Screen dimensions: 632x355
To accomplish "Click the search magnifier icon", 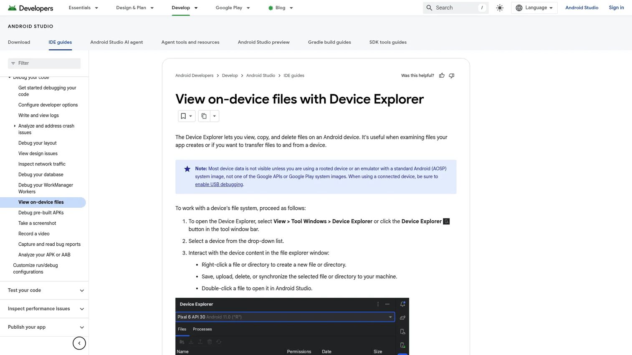I will (429, 8).
